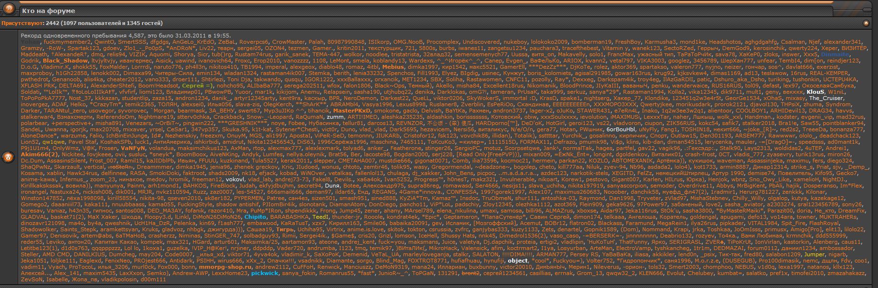This screenshot has height=288, width=878.
Task: Click the orange arrow icon beside 'Кто на форуме'
Action: coord(10,10)
